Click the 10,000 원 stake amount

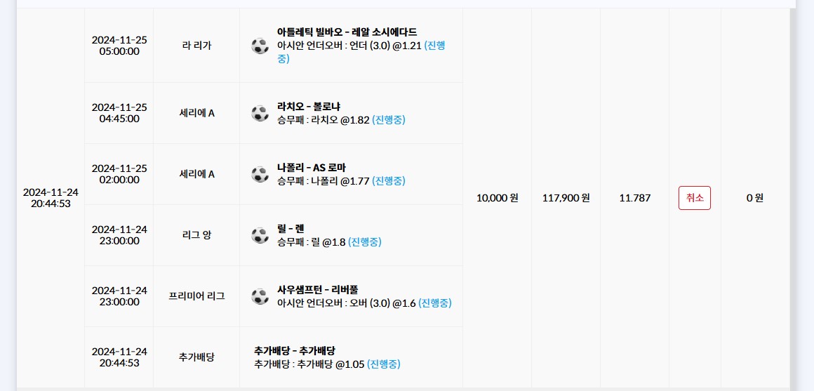pyautogui.click(x=497, y=198)
